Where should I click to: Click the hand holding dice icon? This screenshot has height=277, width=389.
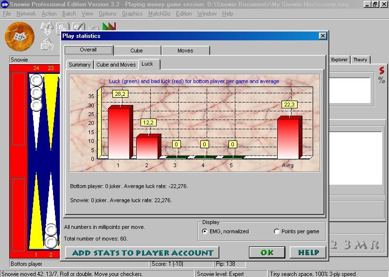(x=47, y=45)
